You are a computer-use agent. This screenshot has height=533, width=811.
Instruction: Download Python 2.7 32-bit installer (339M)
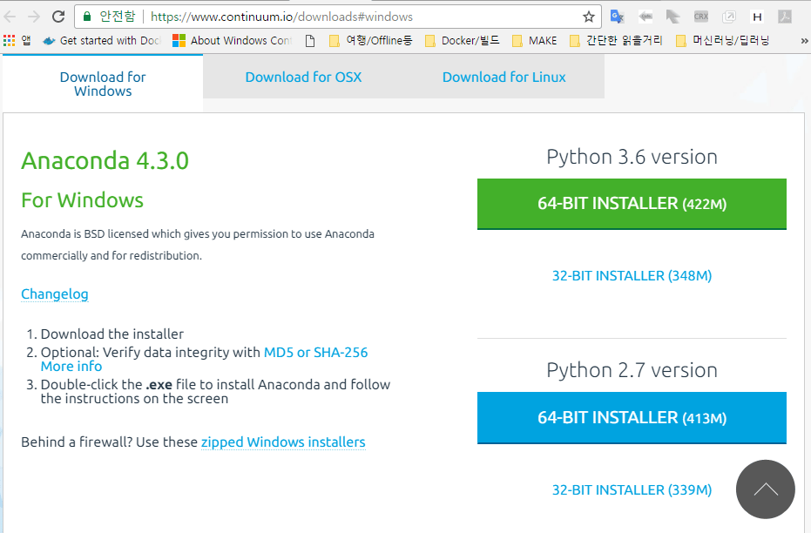pyautogui.click(x=632, y=489)
